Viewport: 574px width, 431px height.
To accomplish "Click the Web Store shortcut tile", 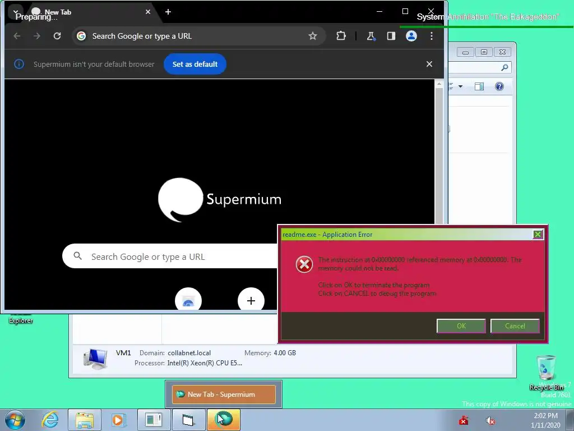I will 188,300.
